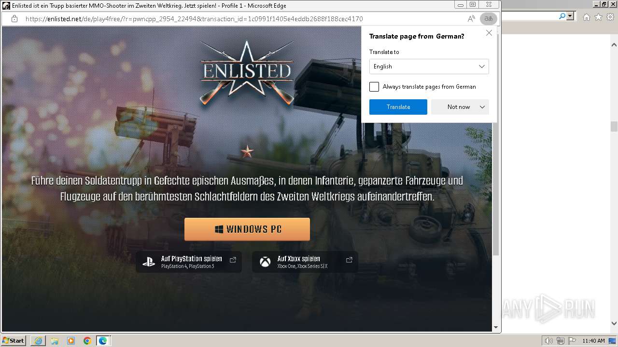The width and height of the screenshot is (618, 347).
Task: Click Microsoft Edge taskbar icon
Action: [103, 341]
